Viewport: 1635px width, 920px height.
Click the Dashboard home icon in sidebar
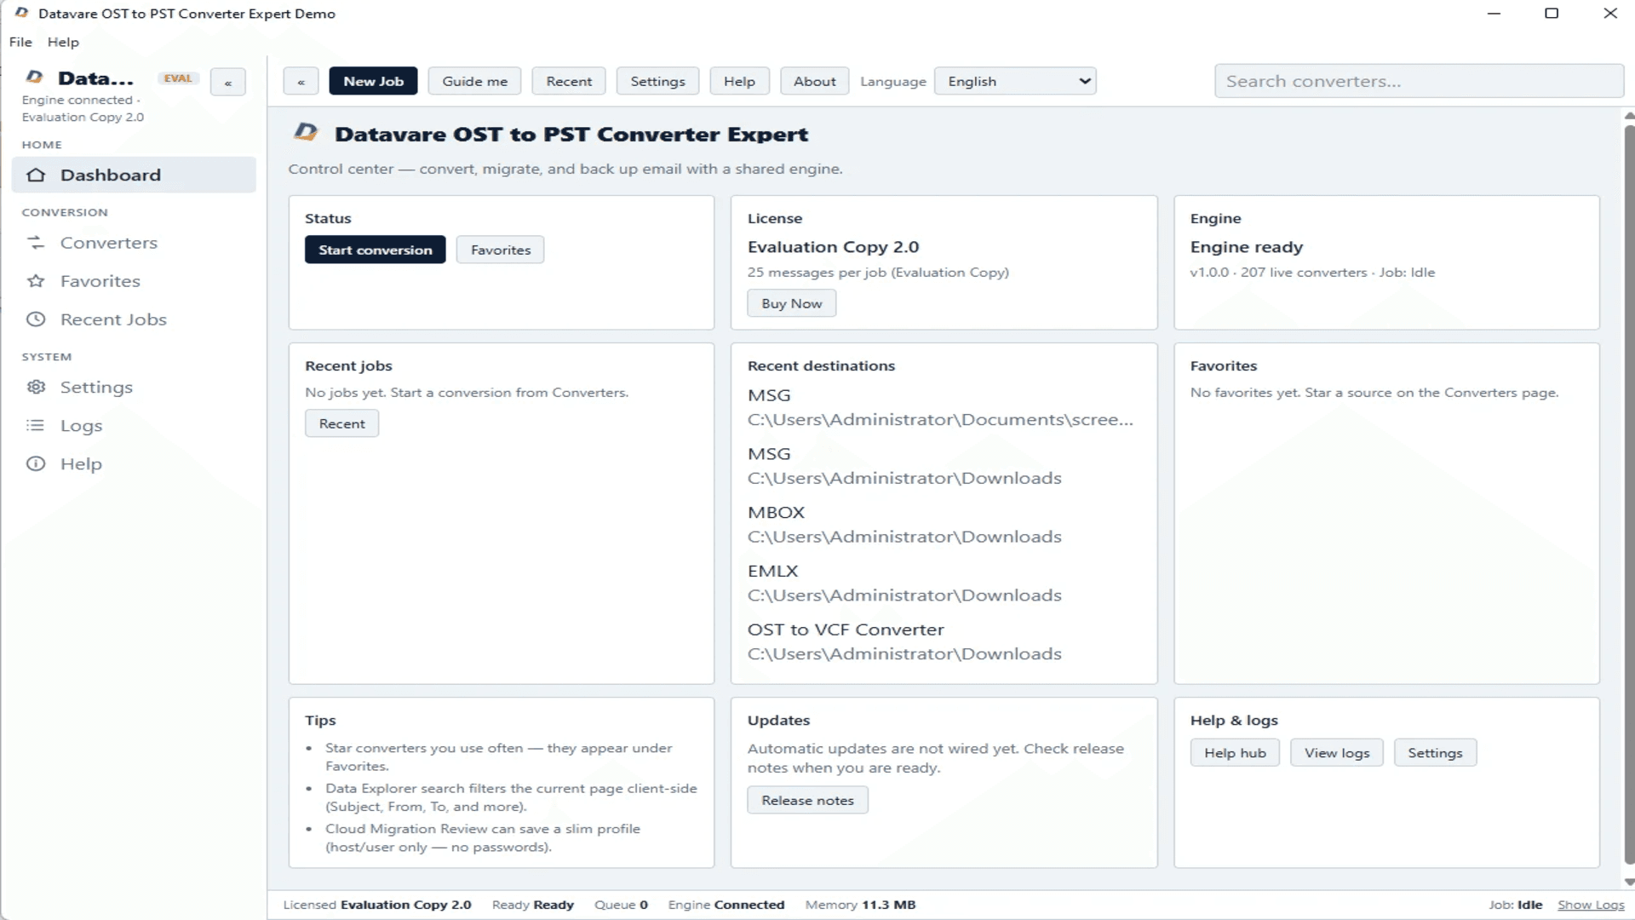36,175
